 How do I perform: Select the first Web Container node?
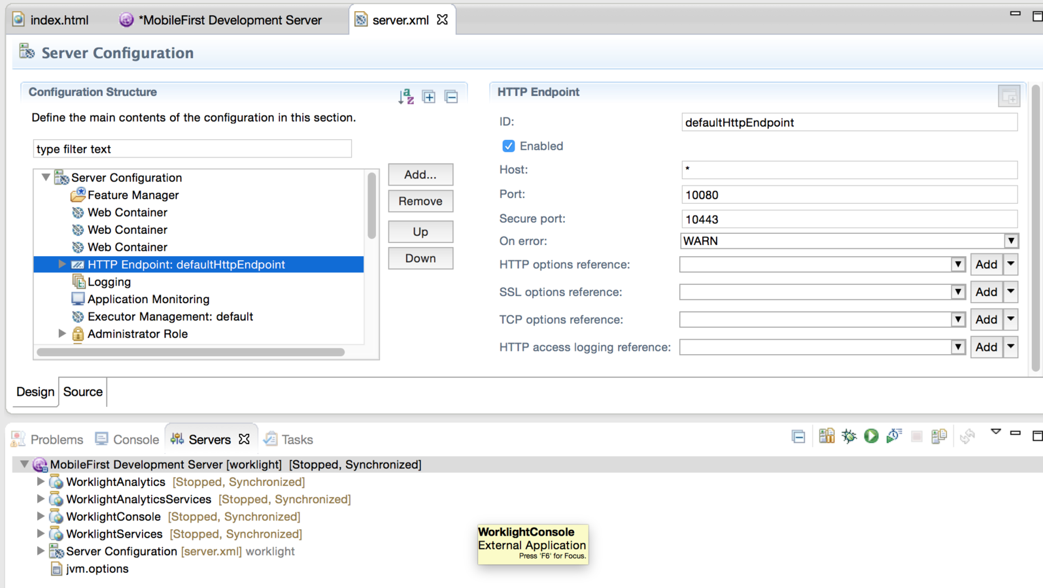click(x=127, y=212)
